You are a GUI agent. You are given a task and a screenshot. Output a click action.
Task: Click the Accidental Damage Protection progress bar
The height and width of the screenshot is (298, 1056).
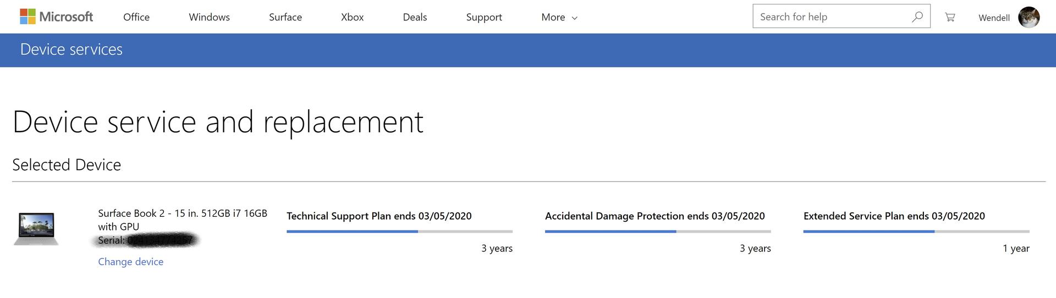point(658,232)
